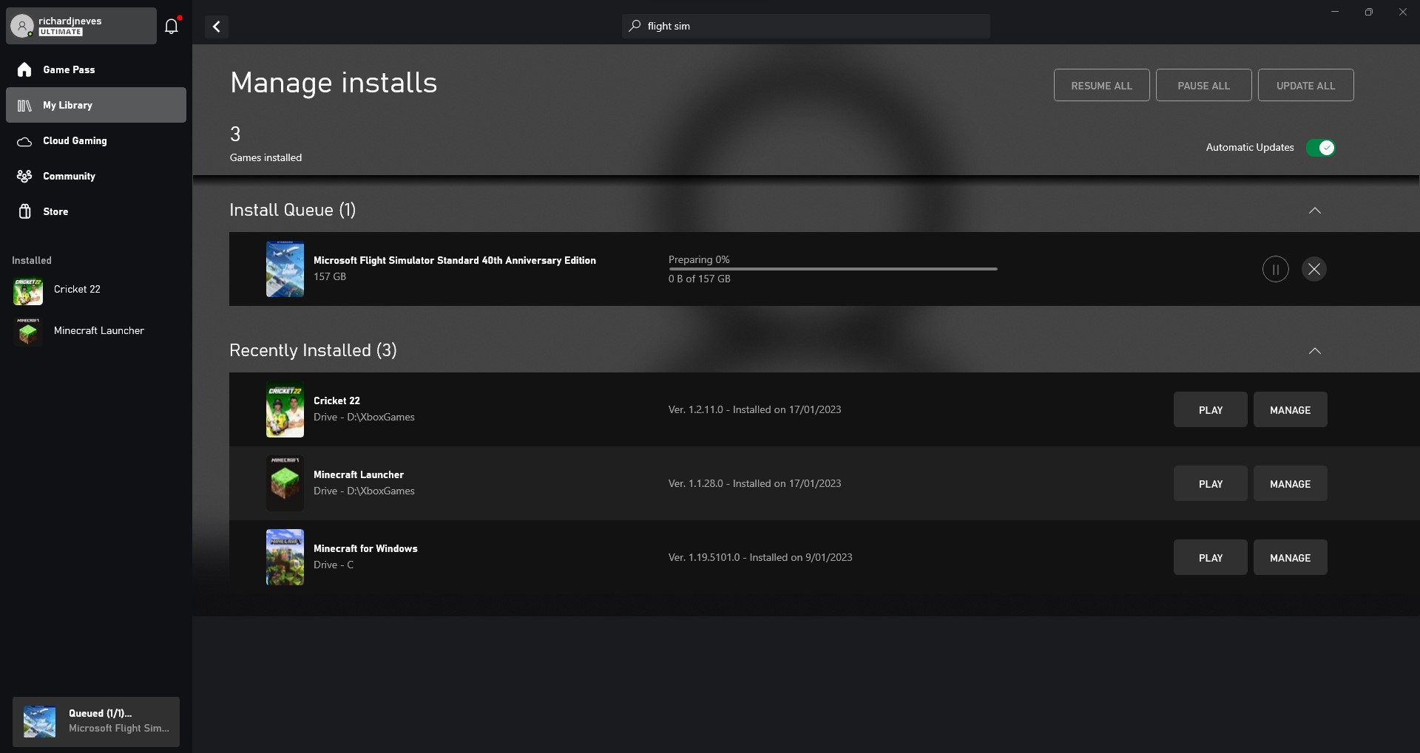Viewport: 1420px width, 753px height.
Task: Click RESUME ALL button
Action: tap(1101, 85)
